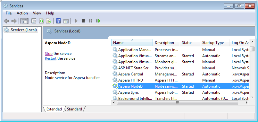Image resolution: width=258 pixels, height=122 pixels.
Task: Click the Refresh toolbar icon
Action: click(41, 21)
